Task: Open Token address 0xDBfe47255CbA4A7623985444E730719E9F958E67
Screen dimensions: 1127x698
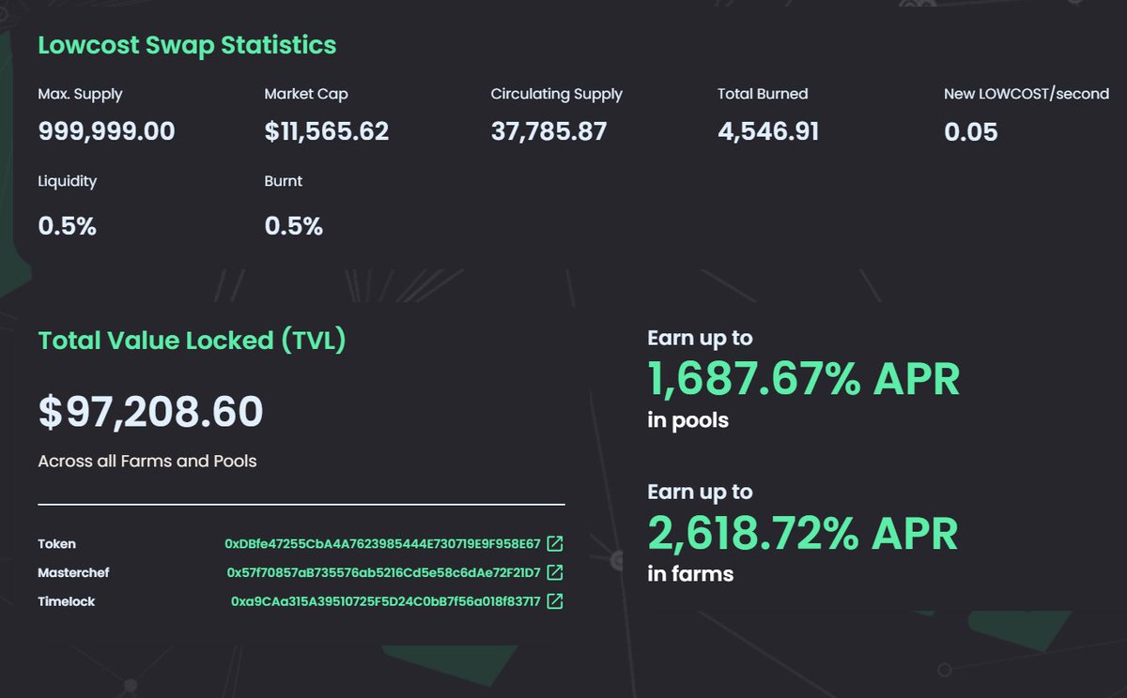Action: click(382, 544)
